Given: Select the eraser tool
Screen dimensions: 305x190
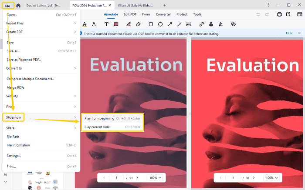Looking at the screenshot, I should pos(139,24).
